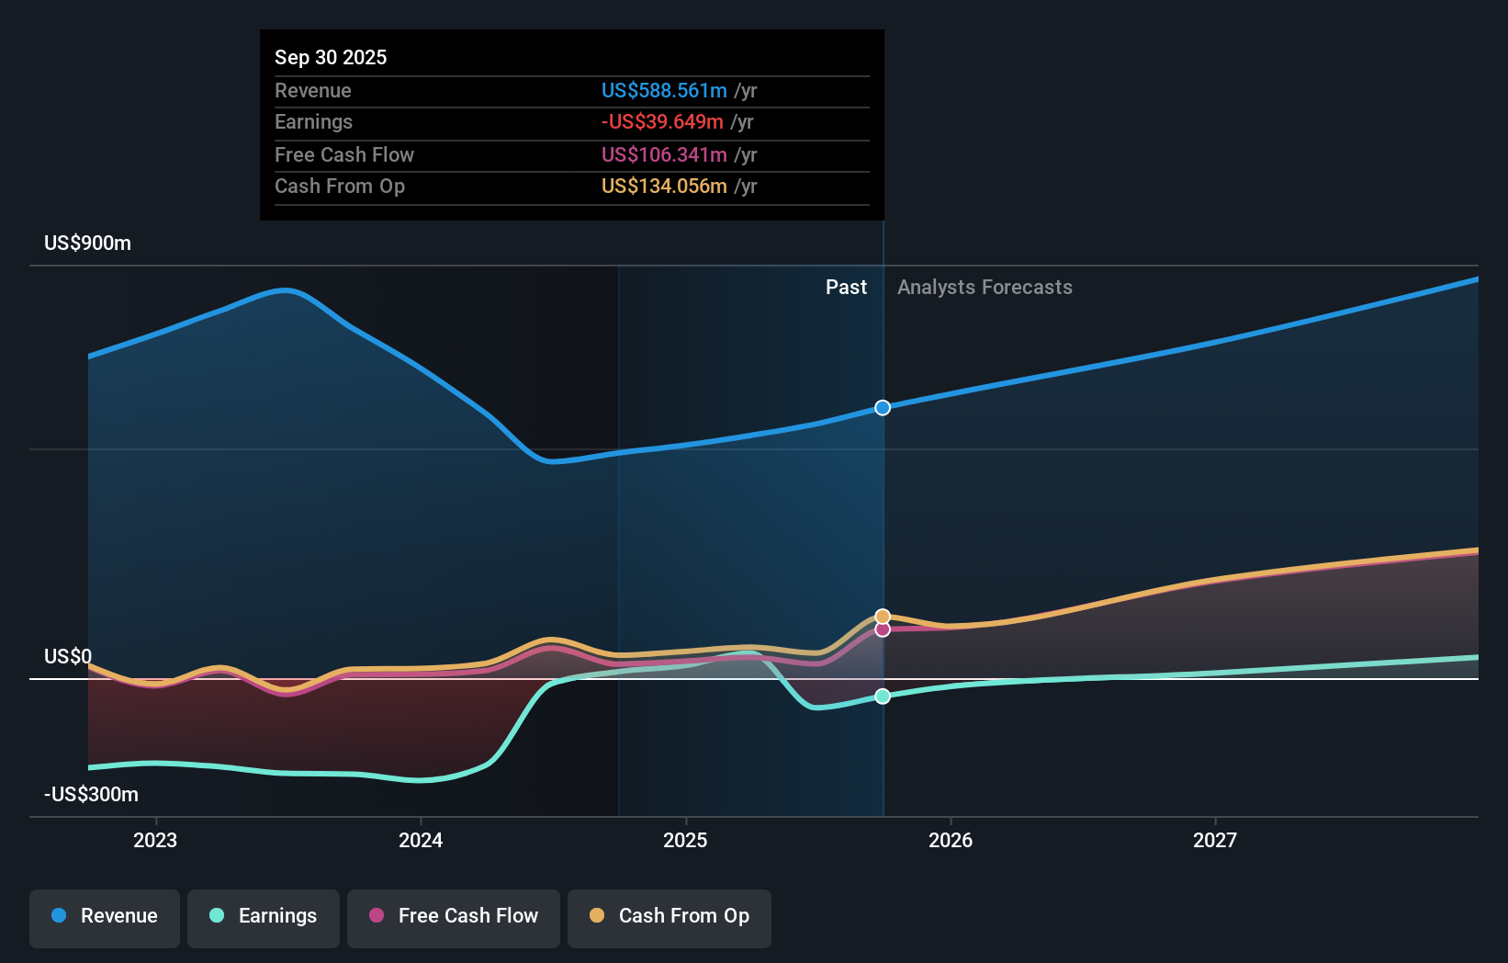Switch to the Analysts Forecasts section
1508x963 pixels.
coord(985,287)
